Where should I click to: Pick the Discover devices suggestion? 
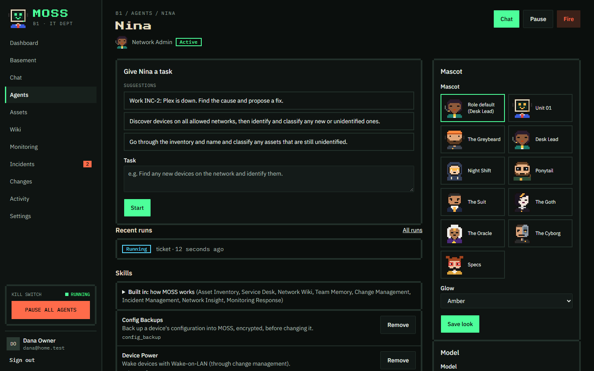coord(269,121)
